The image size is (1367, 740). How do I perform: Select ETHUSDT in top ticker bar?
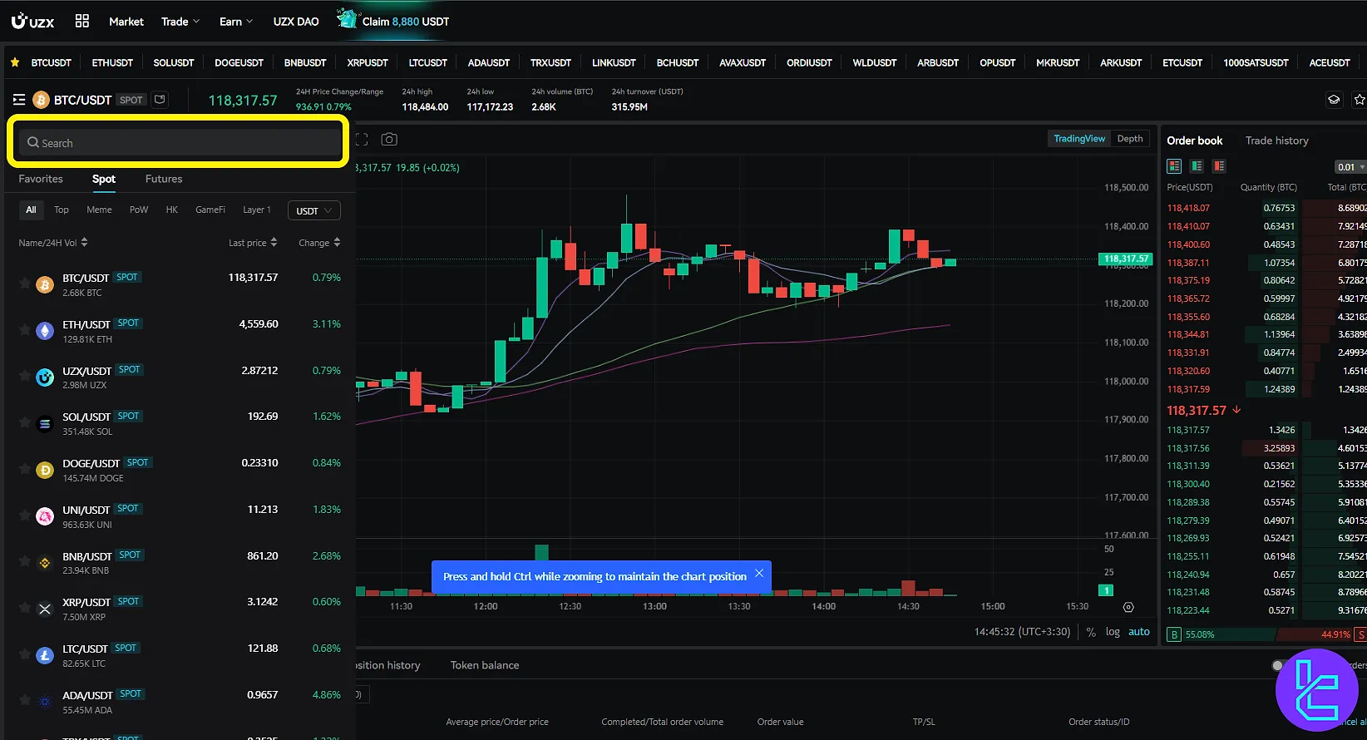[x=112, y=62]
